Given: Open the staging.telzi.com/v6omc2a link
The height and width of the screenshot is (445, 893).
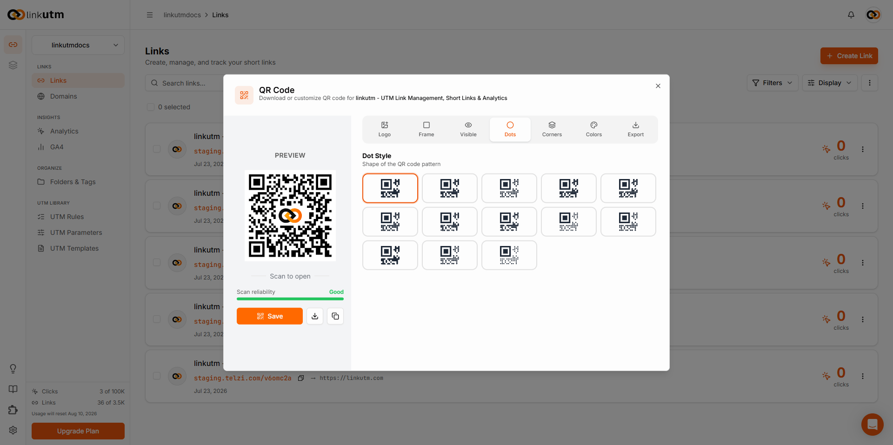Looking at the screenshot, I should (x=242, y=378).
